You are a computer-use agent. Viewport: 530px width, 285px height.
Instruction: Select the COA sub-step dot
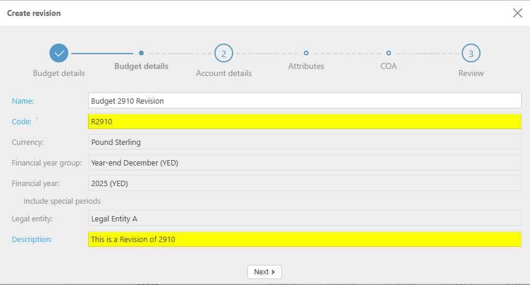coord(389,53)
